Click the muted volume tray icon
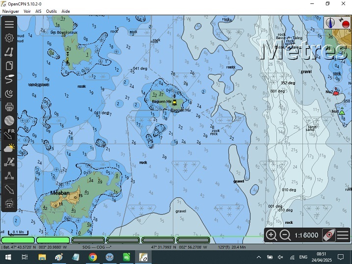The image size is (352, 264). point(280,257)
